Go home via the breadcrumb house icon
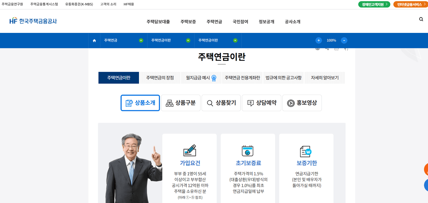428x203 pixels. [94, 40]
